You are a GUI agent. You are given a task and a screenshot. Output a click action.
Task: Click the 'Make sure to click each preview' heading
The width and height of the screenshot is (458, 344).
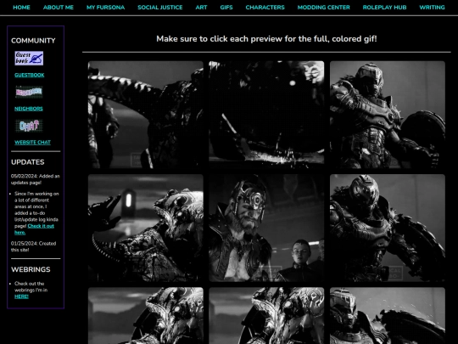(266, 39)
